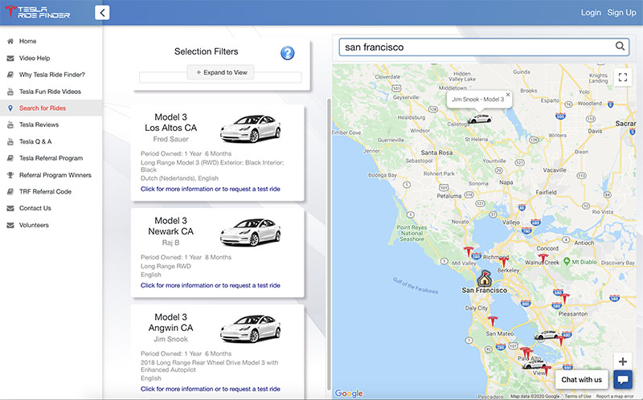Click the blue chat bubble icon
Image resolution: width=643 pixels, height=400 pixels.
pyautogui.click(x=622, y=379)
